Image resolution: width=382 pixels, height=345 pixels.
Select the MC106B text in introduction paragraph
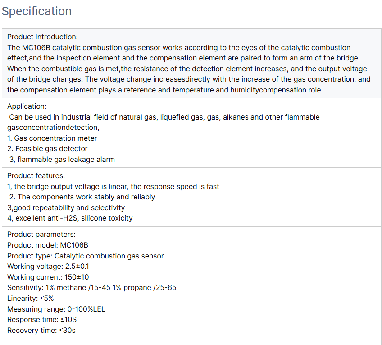click(36, 47)
